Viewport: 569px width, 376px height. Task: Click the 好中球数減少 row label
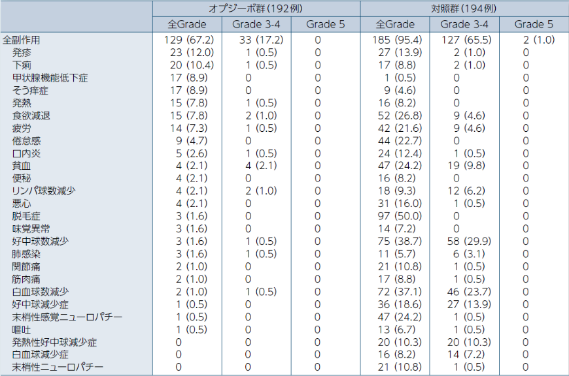(x=41, y=241)
